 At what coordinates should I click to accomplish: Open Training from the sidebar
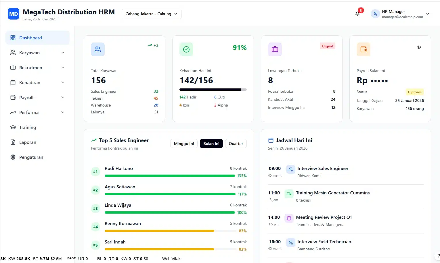[x=28, y=127]
